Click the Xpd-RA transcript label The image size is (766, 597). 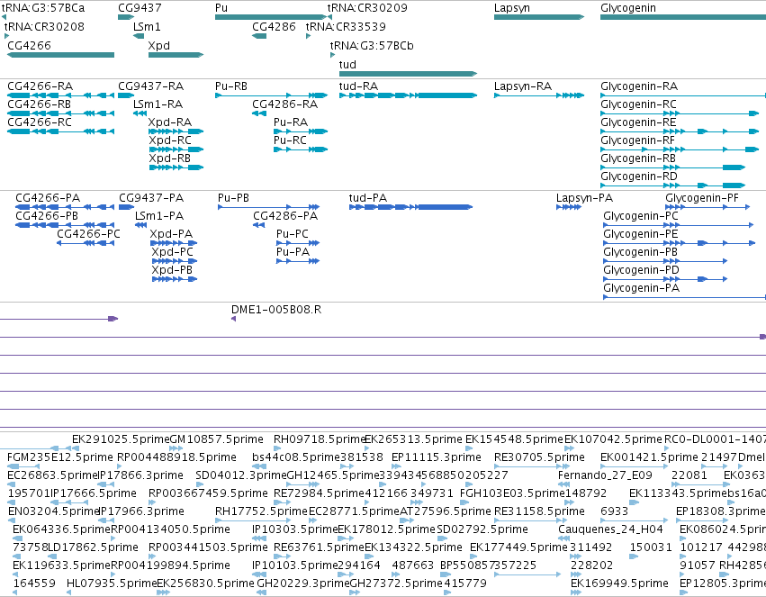click(170, 122)
